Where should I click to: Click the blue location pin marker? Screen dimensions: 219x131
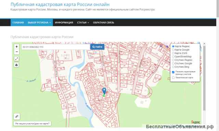click(104, 91)
